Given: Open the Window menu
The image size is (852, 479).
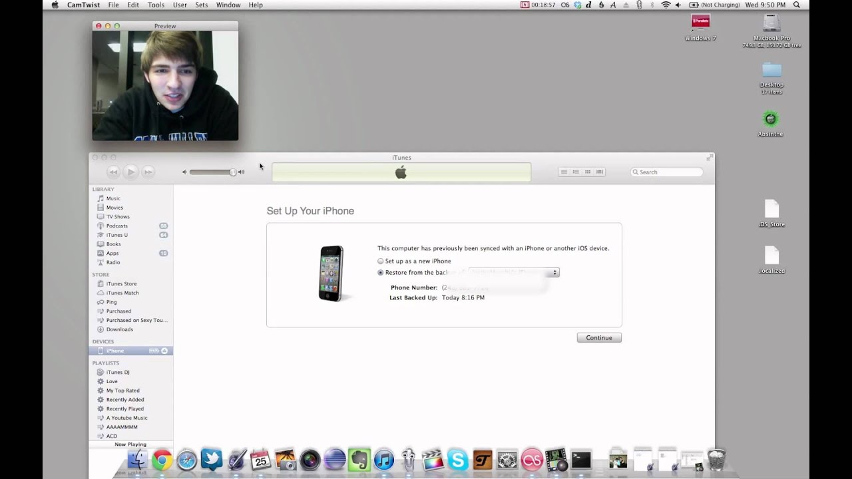Looking at the screenshot, I should coord(228,5).
